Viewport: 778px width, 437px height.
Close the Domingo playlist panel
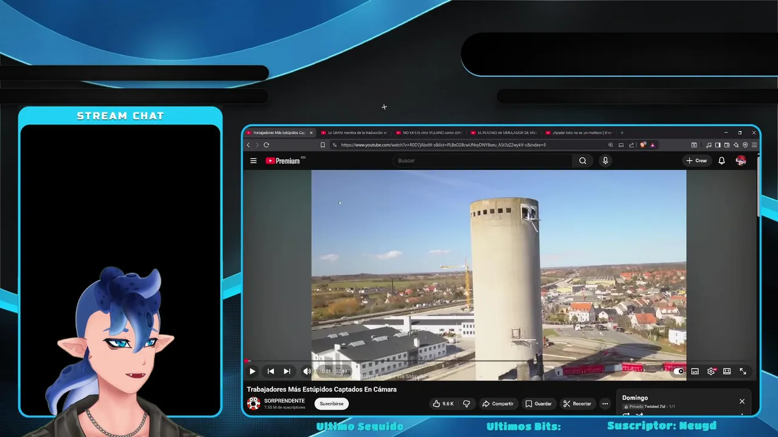point(742,401)
